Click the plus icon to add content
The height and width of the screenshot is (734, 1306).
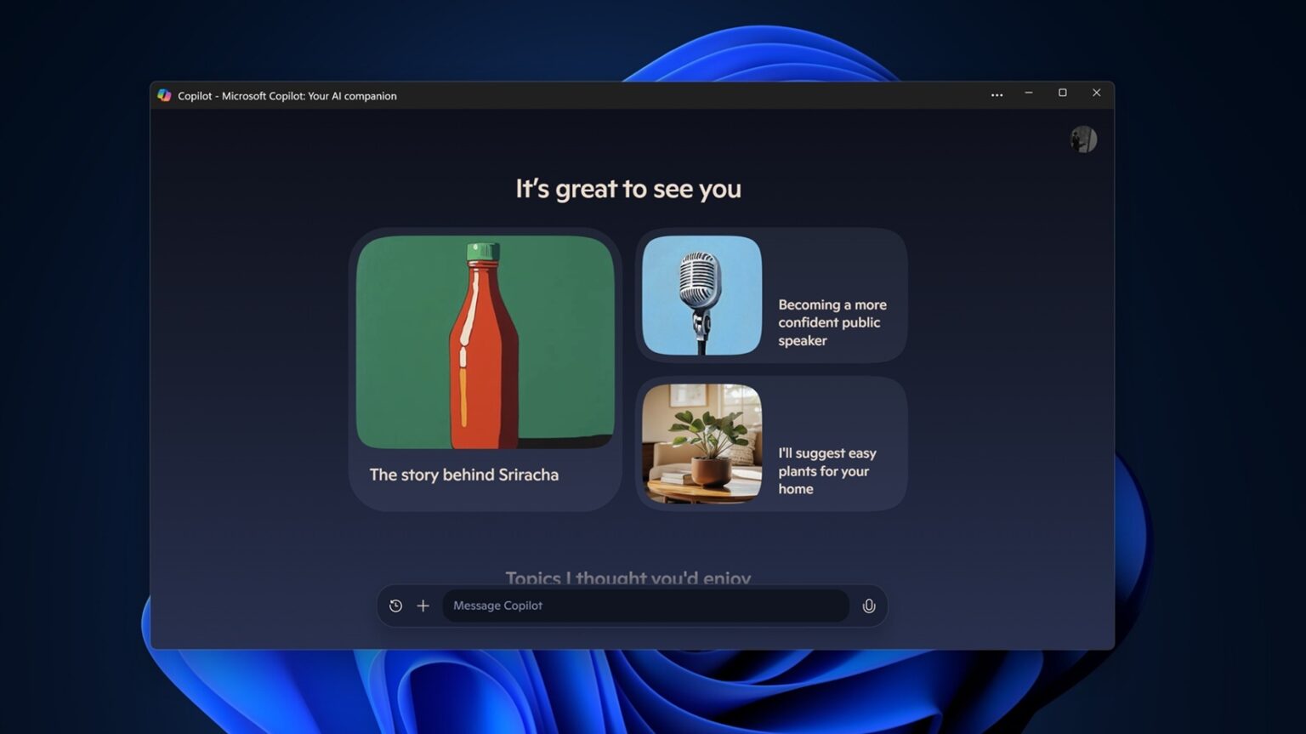tap(423, 606)
